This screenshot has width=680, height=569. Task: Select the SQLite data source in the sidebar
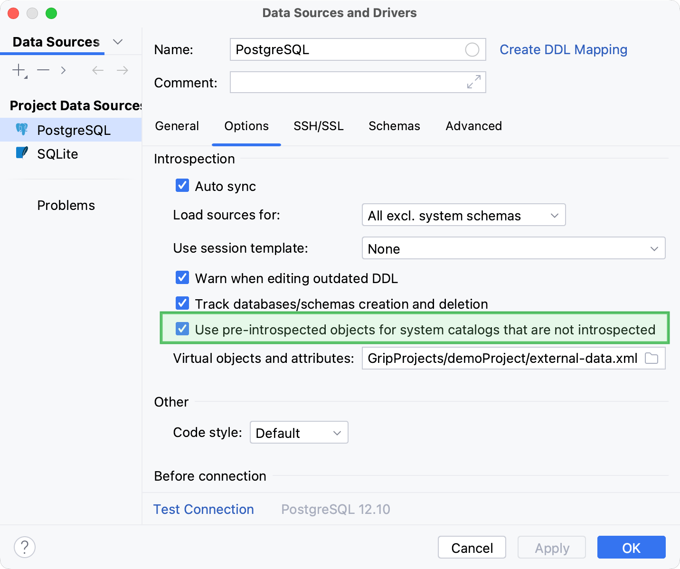point(57,153)
